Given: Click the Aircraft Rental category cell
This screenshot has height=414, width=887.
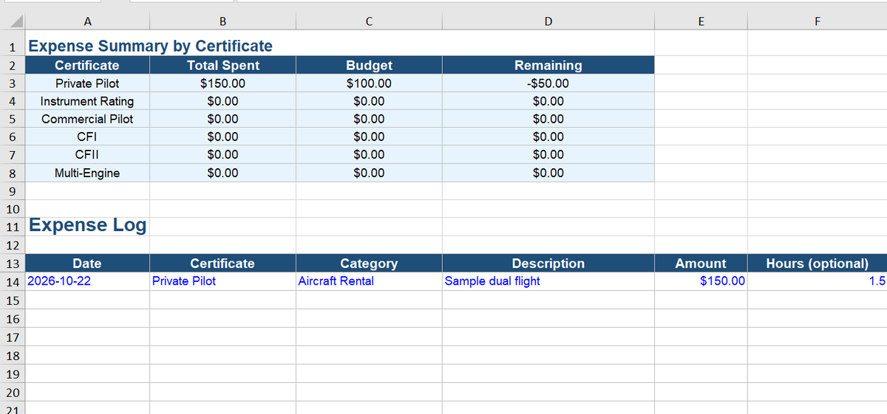Looking at the screenshot, I should (369, 281).
